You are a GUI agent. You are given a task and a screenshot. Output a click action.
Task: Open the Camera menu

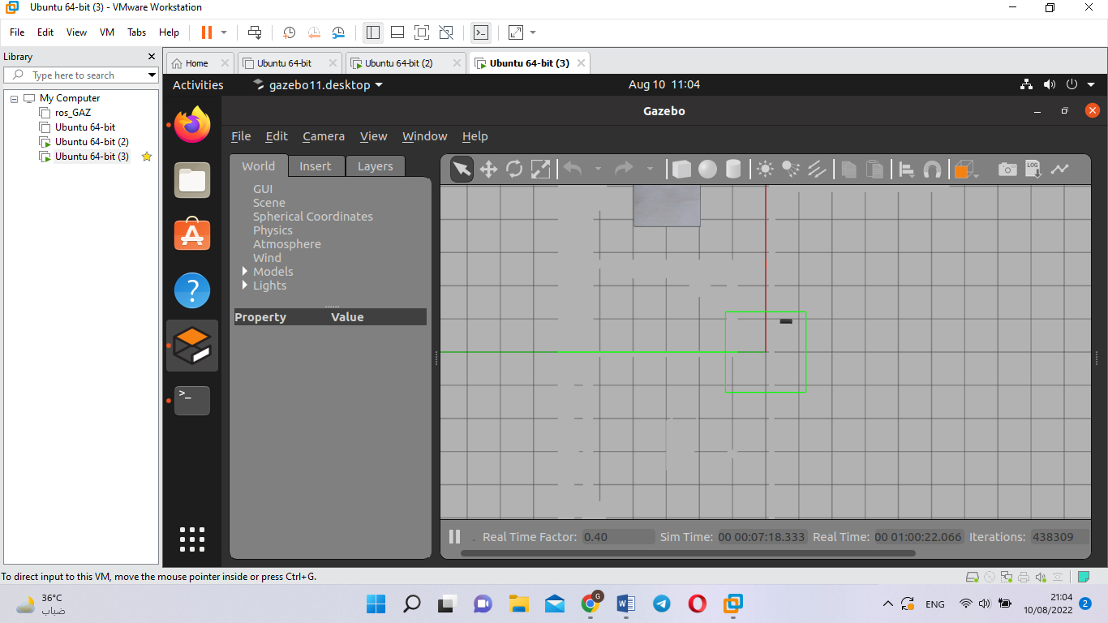point(323,136)
